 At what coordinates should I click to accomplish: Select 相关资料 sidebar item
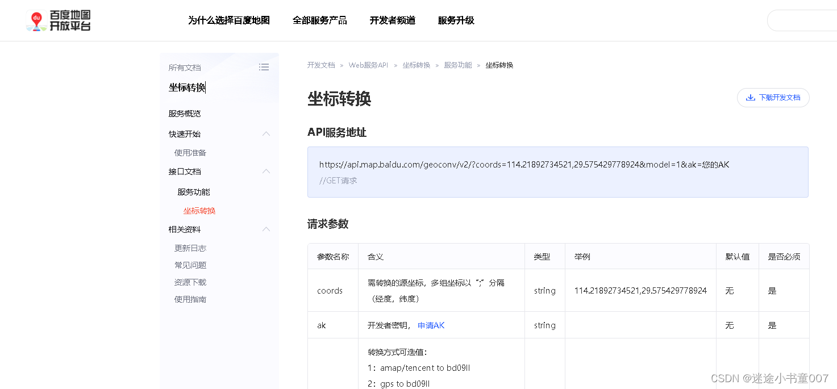[x=185, y=229]
